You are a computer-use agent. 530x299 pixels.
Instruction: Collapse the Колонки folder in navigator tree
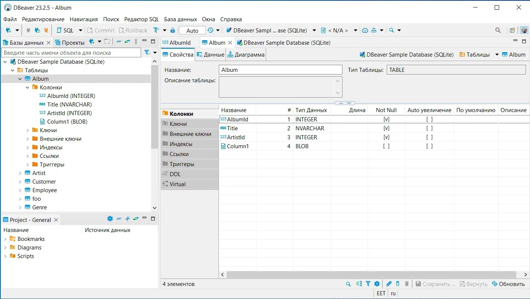point(28,88)
